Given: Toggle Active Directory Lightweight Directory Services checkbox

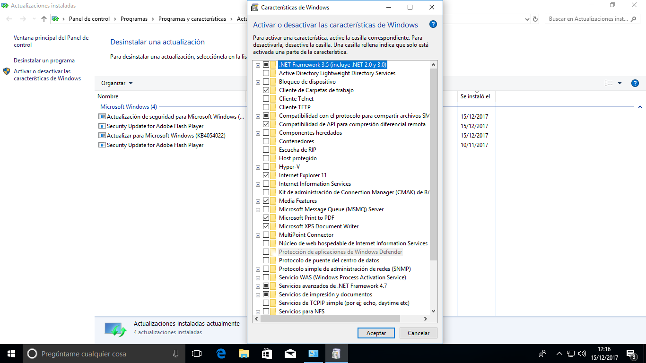Looking at the screenshot, I should tap(266, 73).
